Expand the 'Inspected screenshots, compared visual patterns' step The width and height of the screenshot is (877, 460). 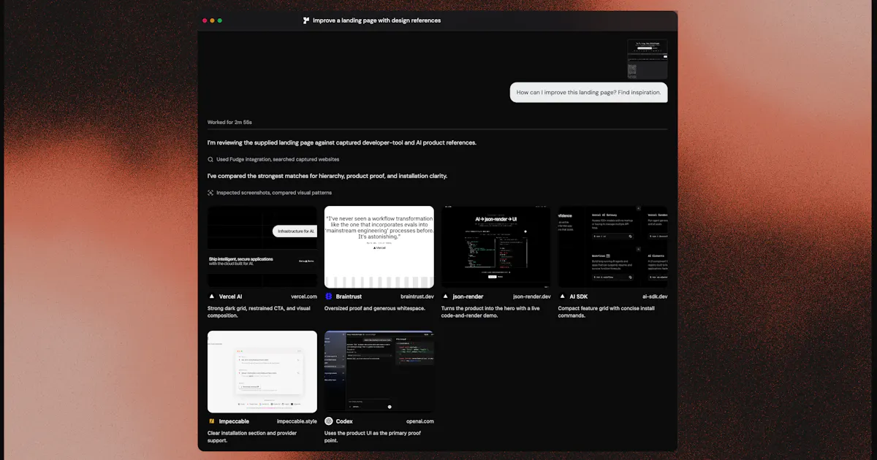(x=270, y=193)
